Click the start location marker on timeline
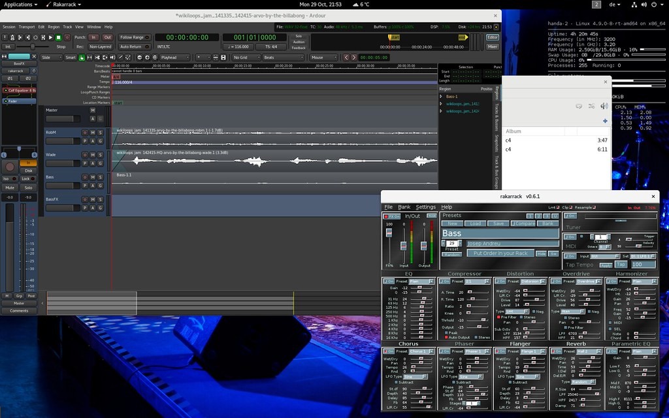The width and height of the screenshot is (669, 418). pos(118,103)
